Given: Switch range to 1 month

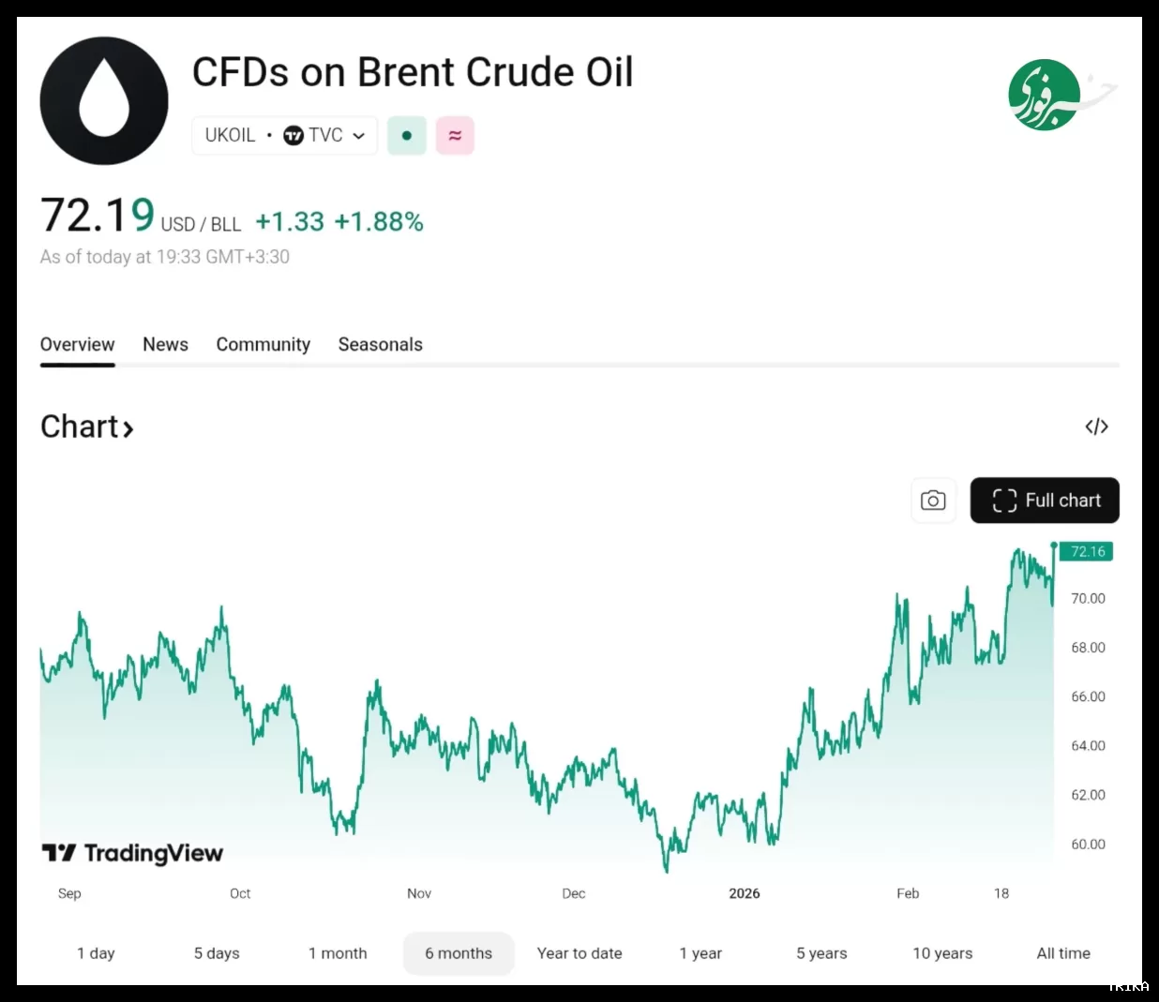Looking at the screenshot, I should click(x=338, y=953).
